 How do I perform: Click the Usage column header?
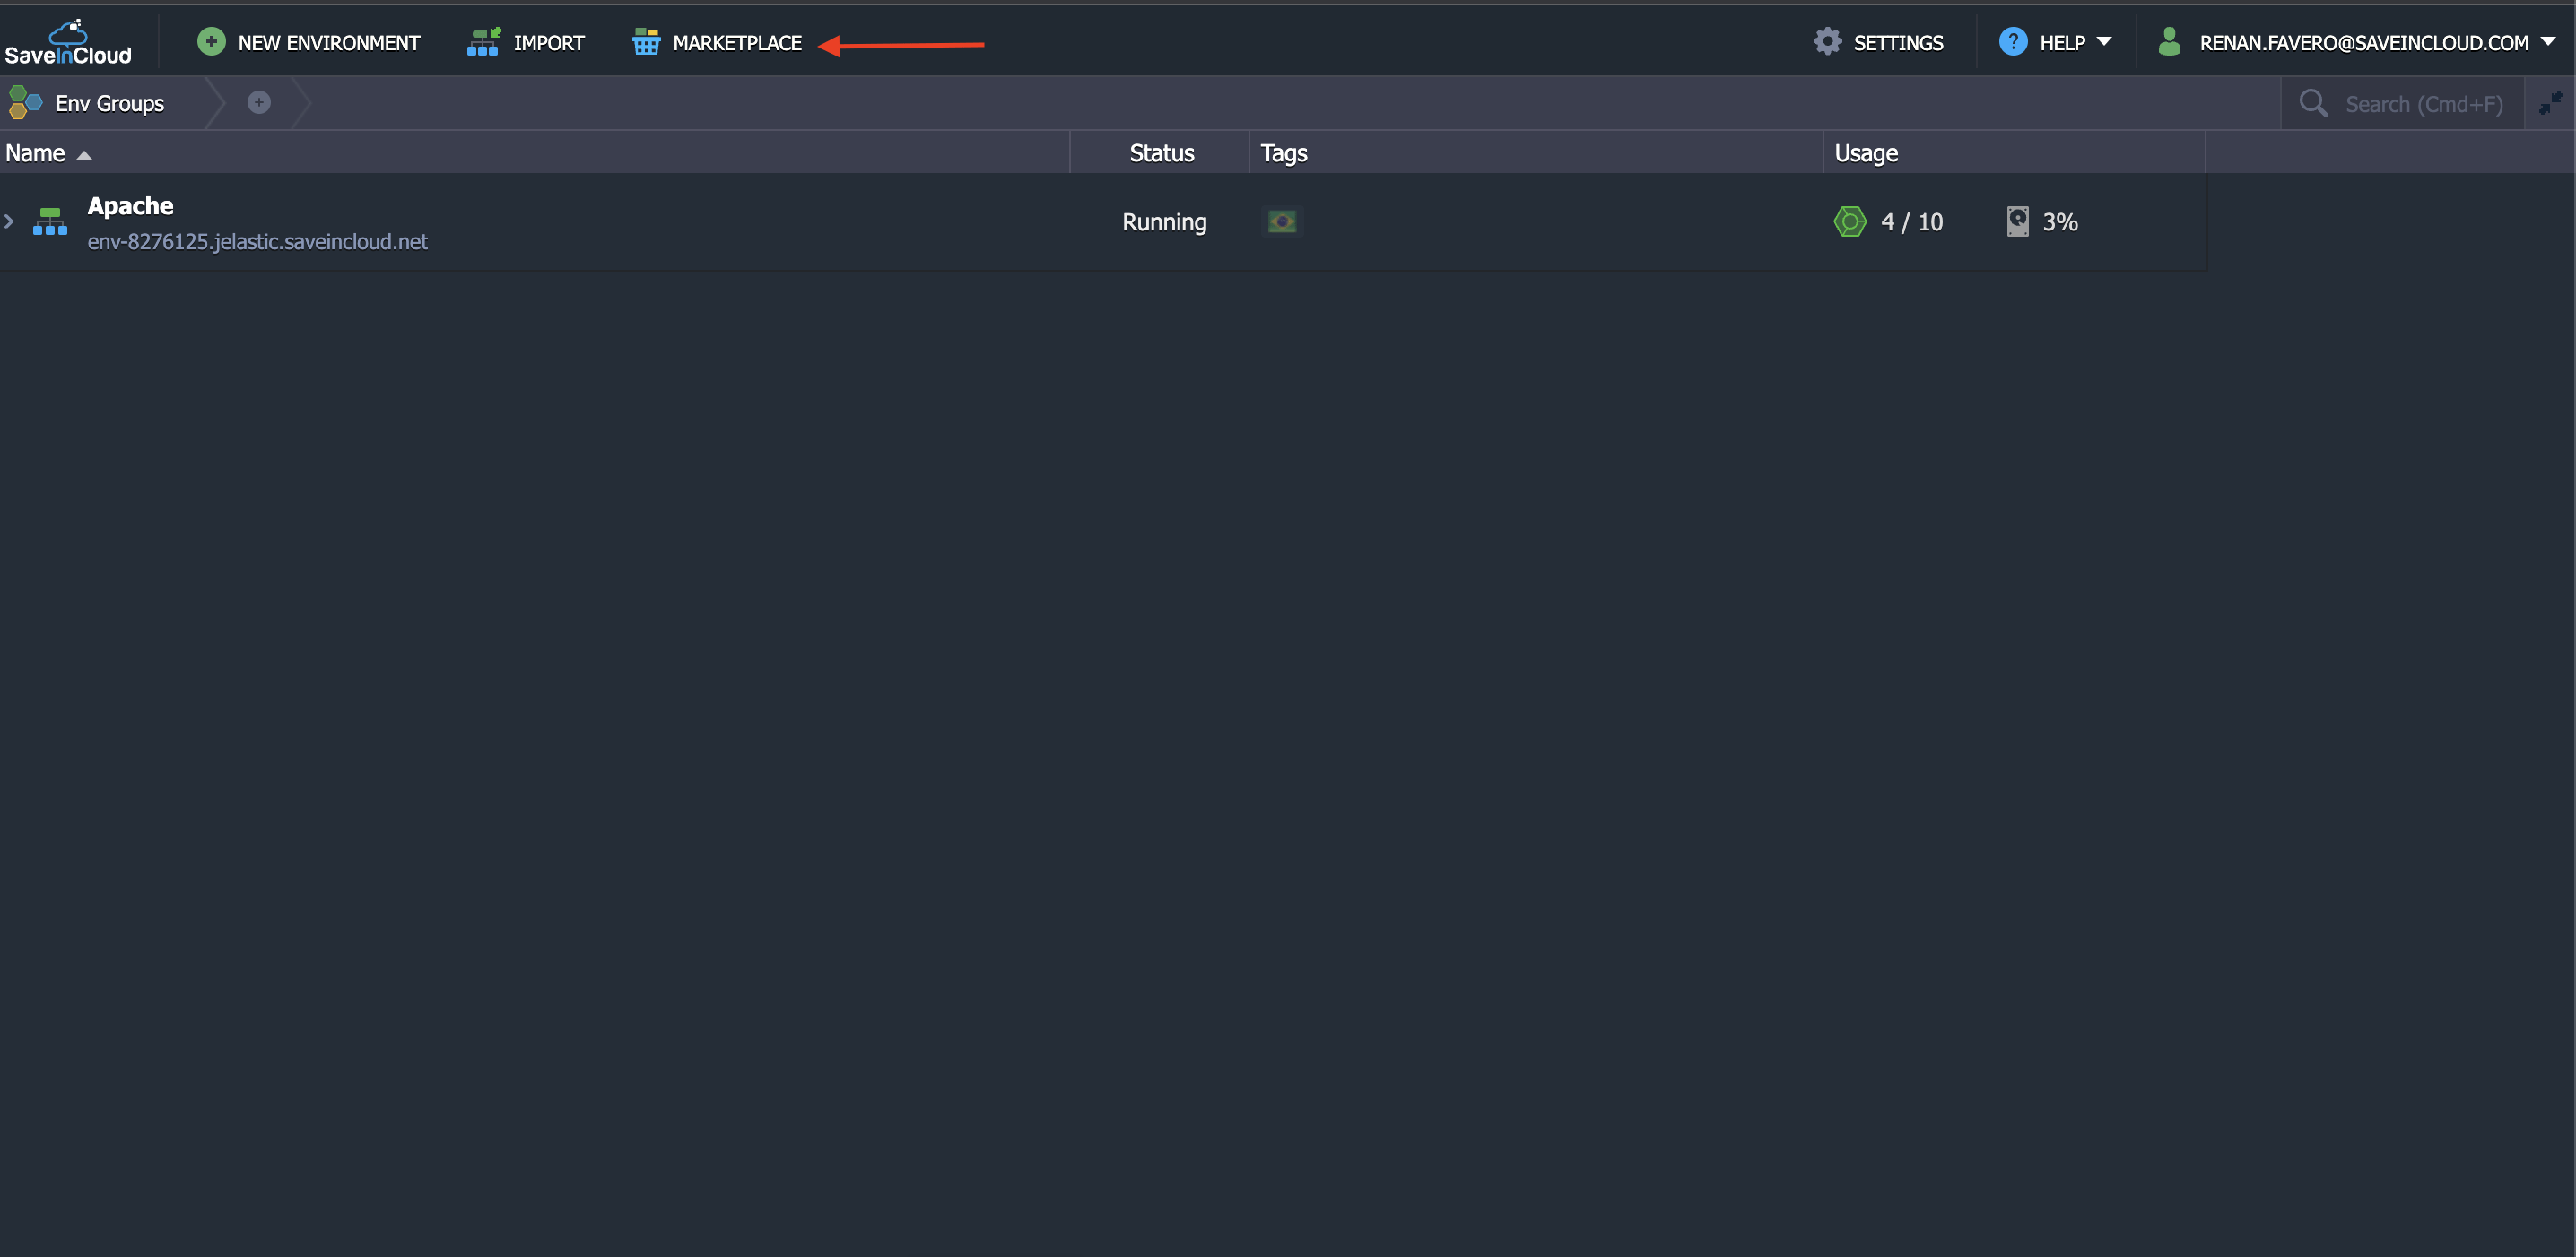2015,153
